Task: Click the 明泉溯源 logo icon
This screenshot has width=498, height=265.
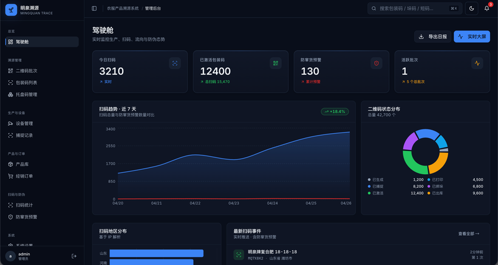Action: click(x=11, y=10)
